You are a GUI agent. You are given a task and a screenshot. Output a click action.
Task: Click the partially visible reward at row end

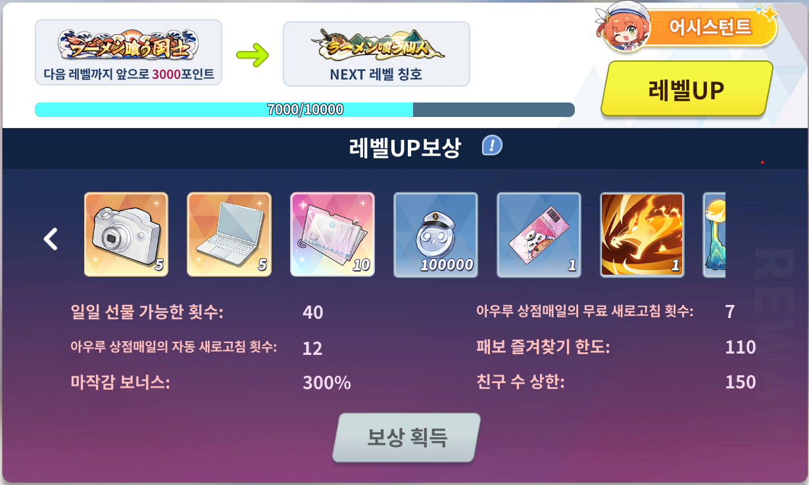714,234
